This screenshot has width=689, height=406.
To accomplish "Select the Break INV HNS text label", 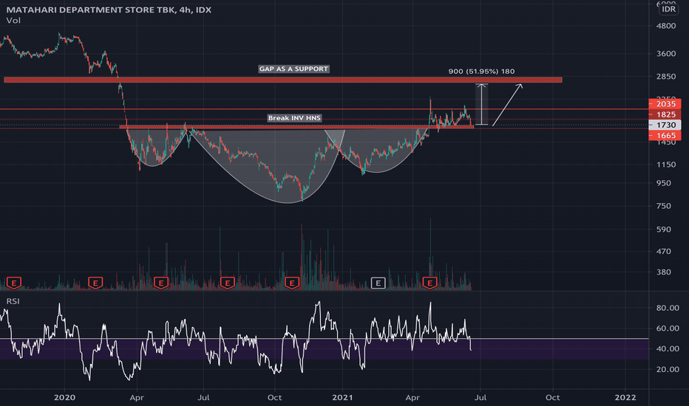I will tap(294, 118).
